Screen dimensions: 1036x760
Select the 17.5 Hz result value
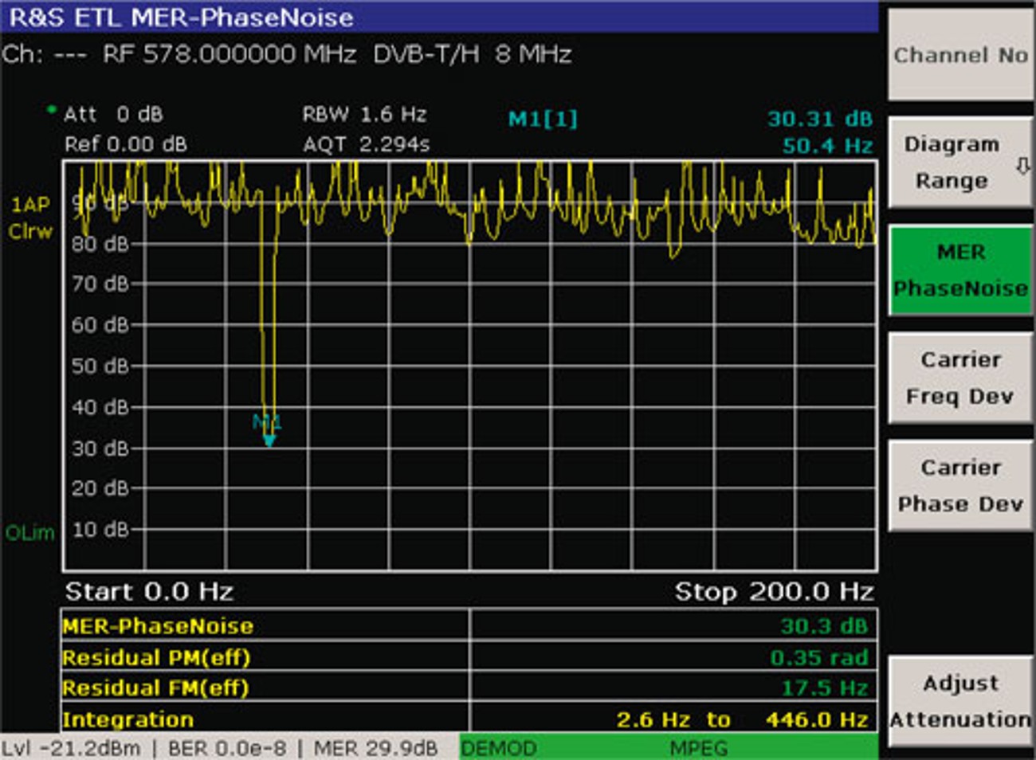click(x=824, y=688)
